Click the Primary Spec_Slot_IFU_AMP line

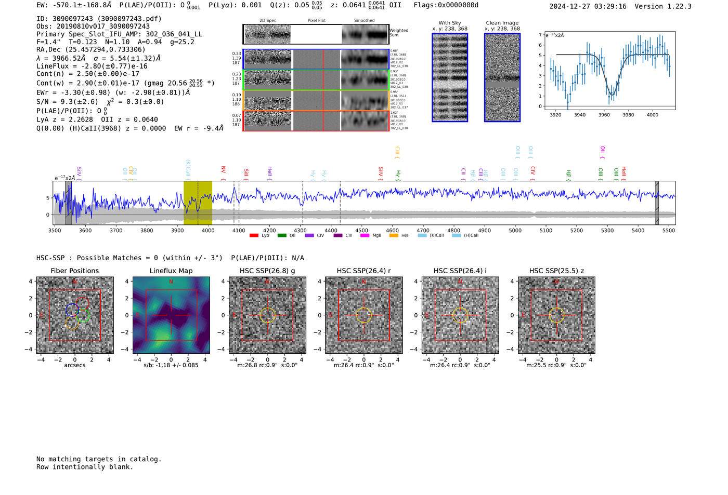pyautogui.click(x=119, y=34)
